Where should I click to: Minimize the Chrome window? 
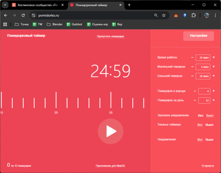(193, 5)
